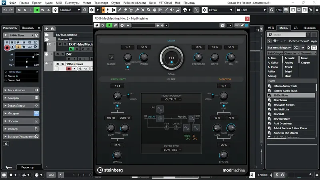Open the Сетка snap type dropdown

pyautogui.click(x=220, y=10)
